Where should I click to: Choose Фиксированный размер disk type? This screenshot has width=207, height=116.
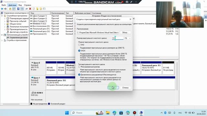79,67
